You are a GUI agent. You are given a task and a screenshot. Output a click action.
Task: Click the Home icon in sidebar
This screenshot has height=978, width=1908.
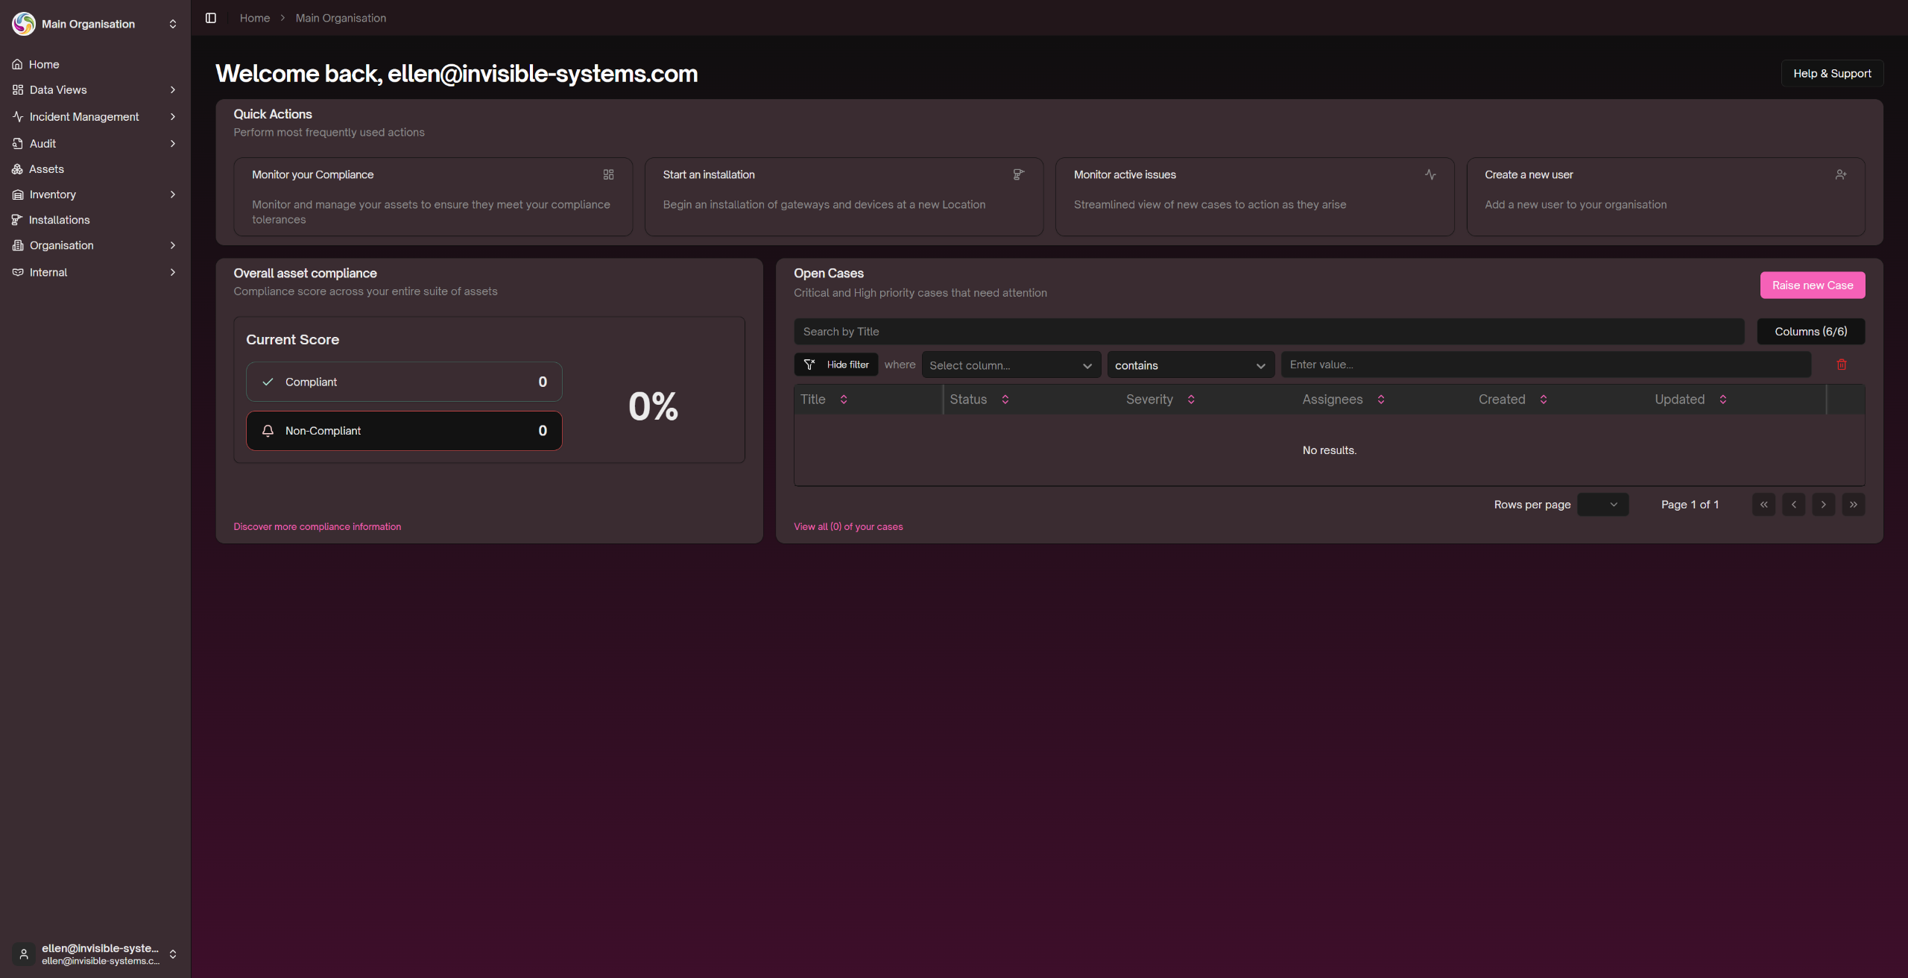[17, 64]
